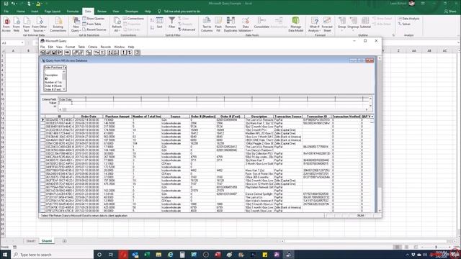Click Solver in Analyze group
Viewport: 461px width, 259px height.
pos(404,24)
